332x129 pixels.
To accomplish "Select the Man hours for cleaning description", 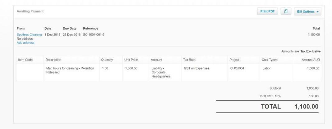I will [70, 70].
